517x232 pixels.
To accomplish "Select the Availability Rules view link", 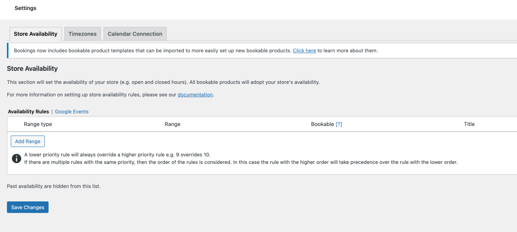I will click(28, 112).
